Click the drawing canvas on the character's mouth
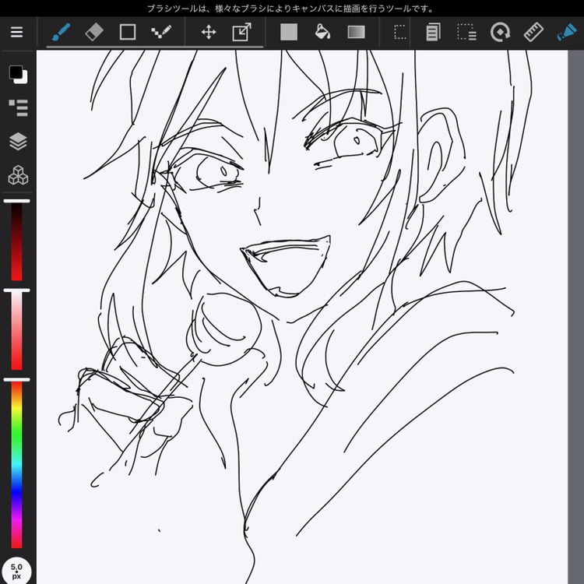This screenshot has width=584, height=584. click(x=287, y=266)
